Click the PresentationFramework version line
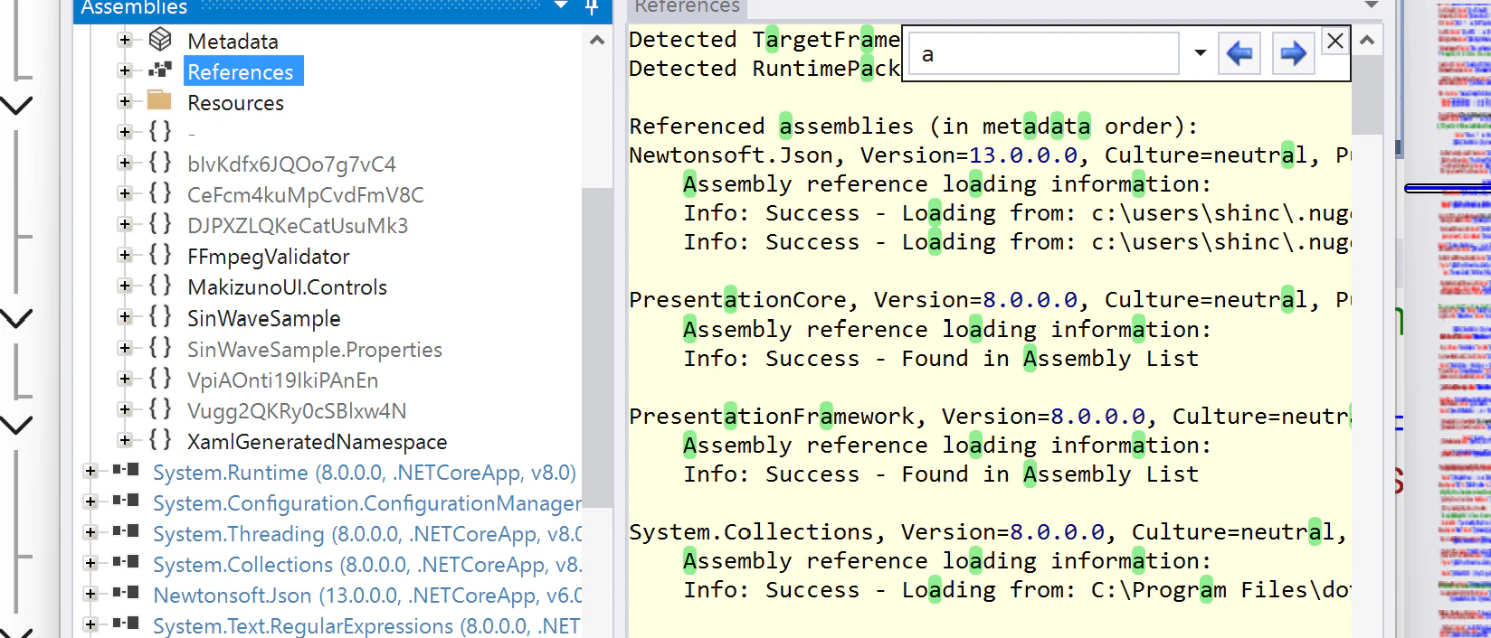 (x=990, y=417)
